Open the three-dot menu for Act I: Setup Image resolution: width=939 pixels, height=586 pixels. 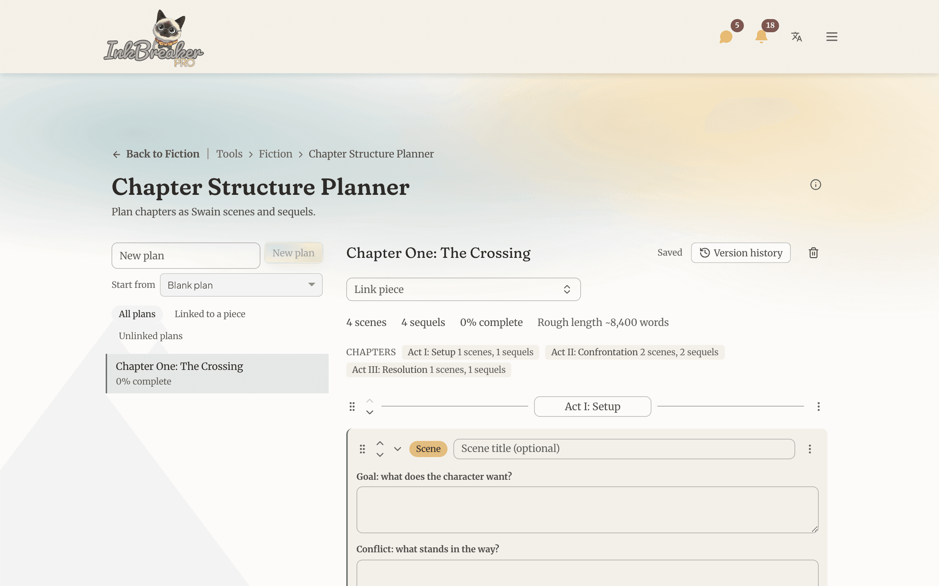[x=818, y=407]
